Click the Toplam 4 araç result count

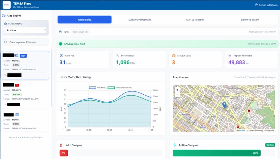click(25, 137)
